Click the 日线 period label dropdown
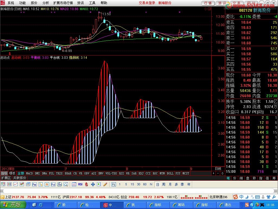The image size is (278, 209). point(218,169)
